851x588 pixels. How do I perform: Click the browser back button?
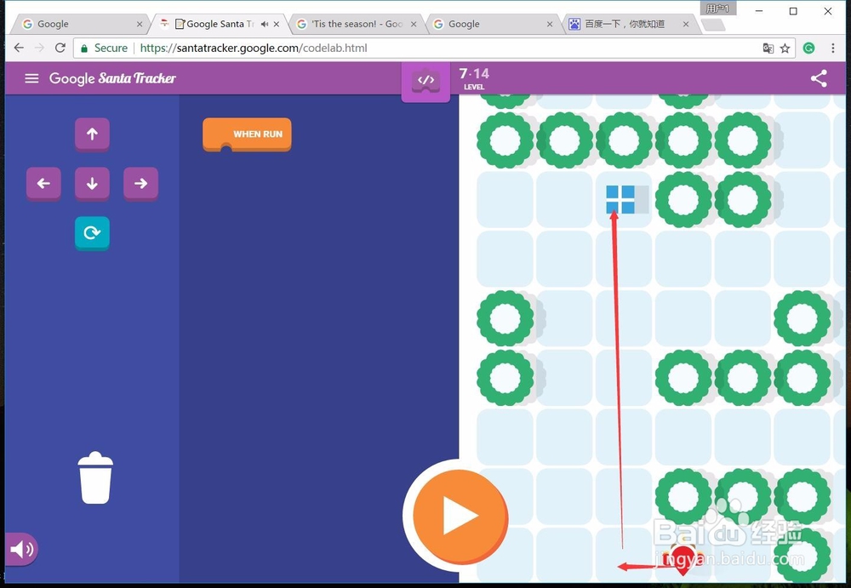19,48
